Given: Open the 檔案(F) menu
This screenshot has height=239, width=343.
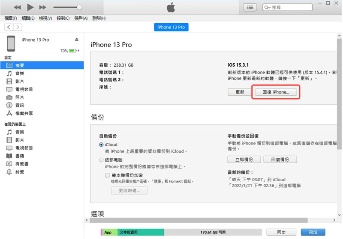Looking at the screenshot, I should coord(10,18).
